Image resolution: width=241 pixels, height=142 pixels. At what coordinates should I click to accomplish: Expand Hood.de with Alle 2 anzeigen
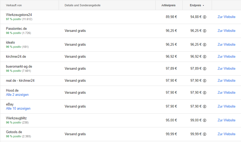coord(17,95)
